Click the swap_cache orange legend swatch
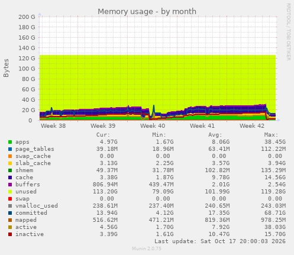 10,156
